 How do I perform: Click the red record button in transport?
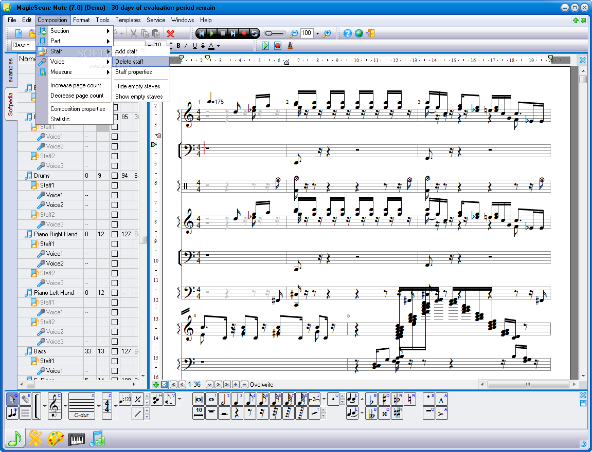pyautogui.click(x=244, y=33)
